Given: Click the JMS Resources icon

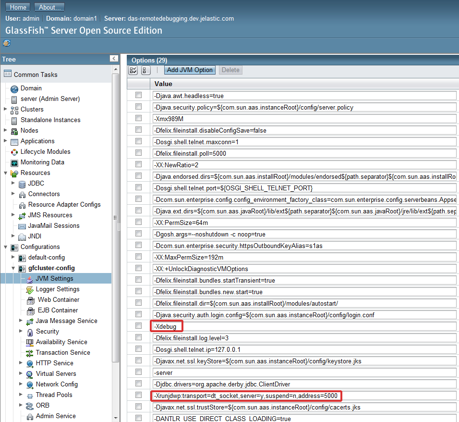Looking at the screenshot, I should pos(22,216).
